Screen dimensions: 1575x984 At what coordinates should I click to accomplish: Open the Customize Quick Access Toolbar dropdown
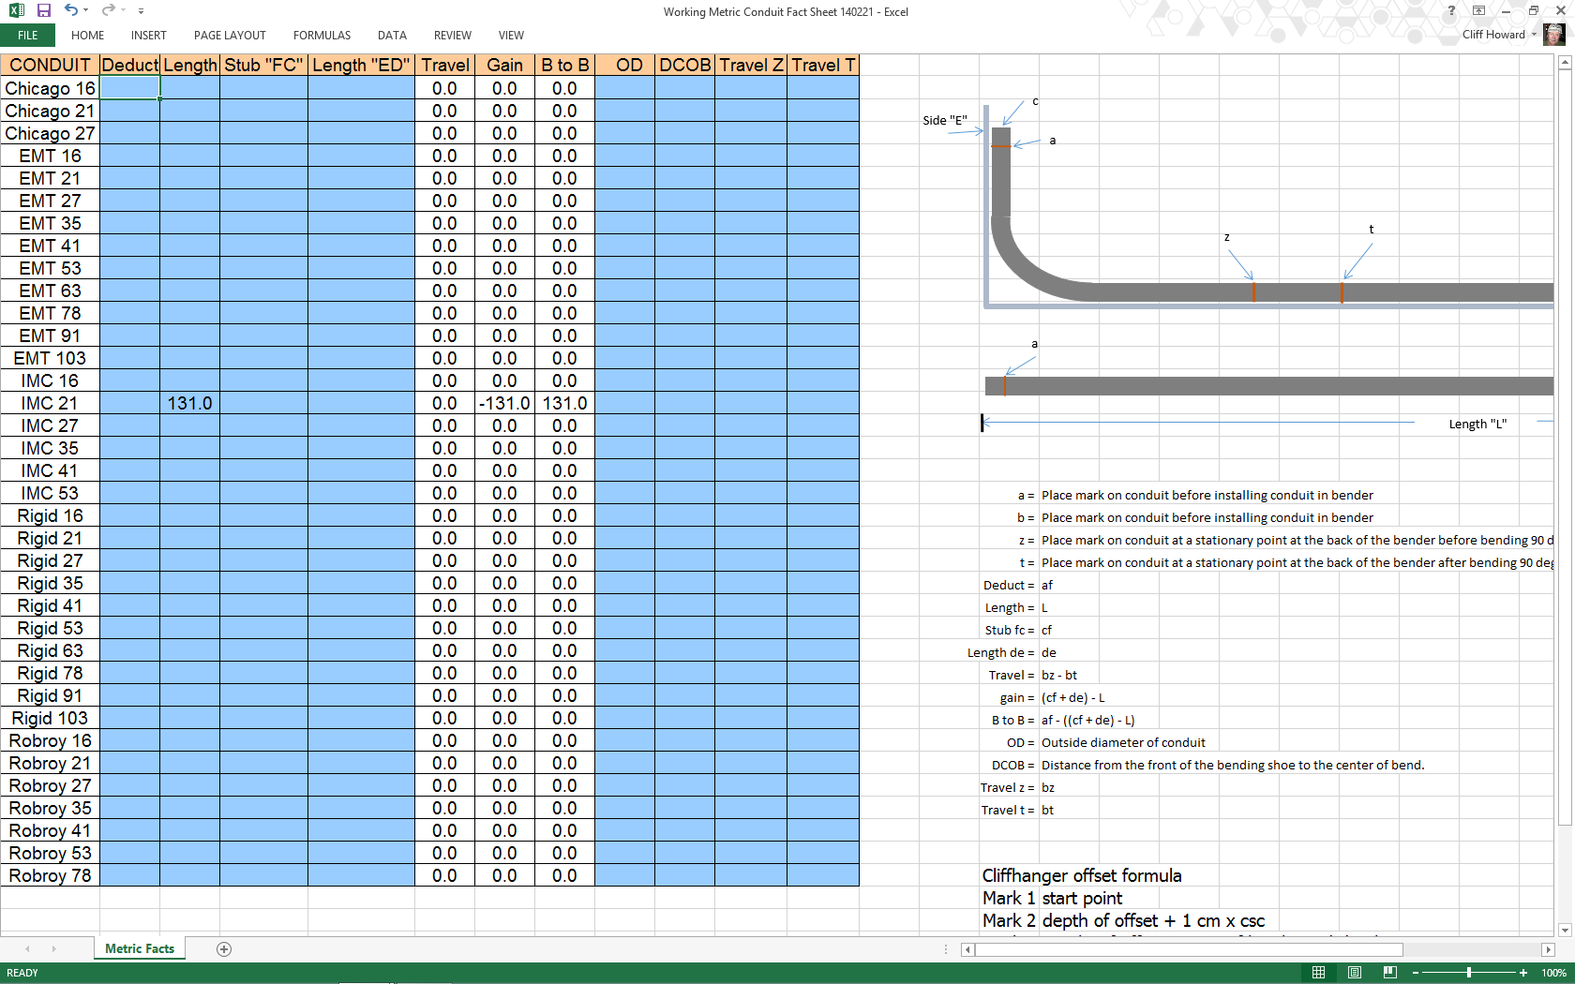point(141,10)
